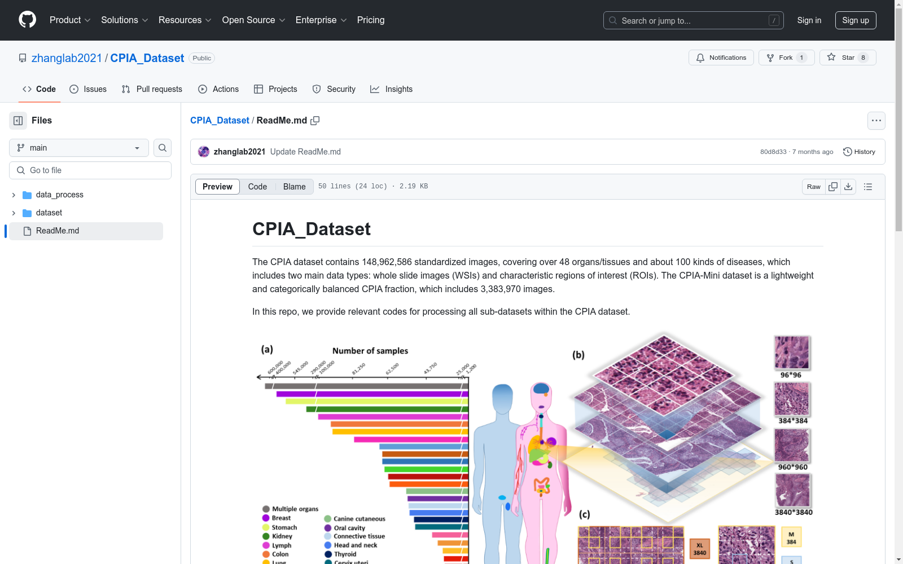903x564 pixels.
Task: Collapse the Files side panel
Action: [17, 120]
